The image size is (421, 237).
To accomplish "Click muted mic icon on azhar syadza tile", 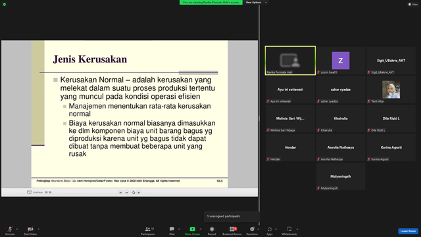I will click(318, 101).
